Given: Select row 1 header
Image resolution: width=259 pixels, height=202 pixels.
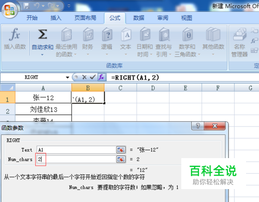Looking at the screenshot, I should 8,98.
